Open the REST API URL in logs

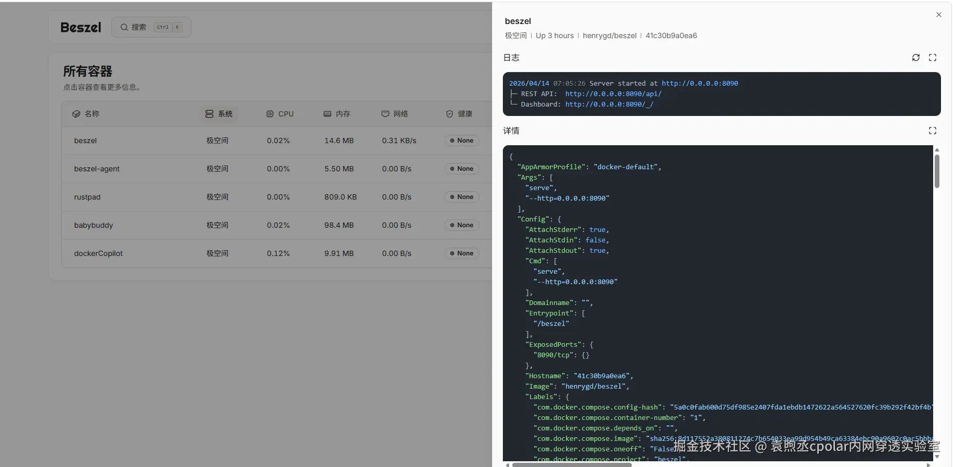[613, 94]
